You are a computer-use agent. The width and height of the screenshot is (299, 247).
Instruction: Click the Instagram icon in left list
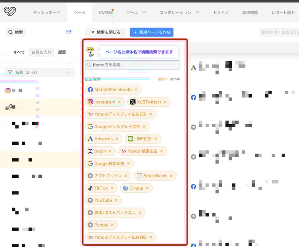pos(8,91)
